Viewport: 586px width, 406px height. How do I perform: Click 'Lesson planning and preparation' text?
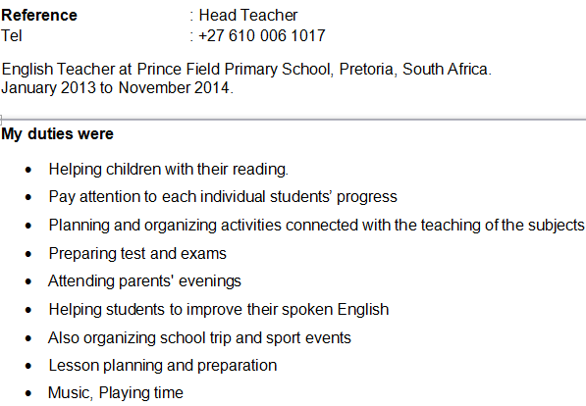point(163,366)
